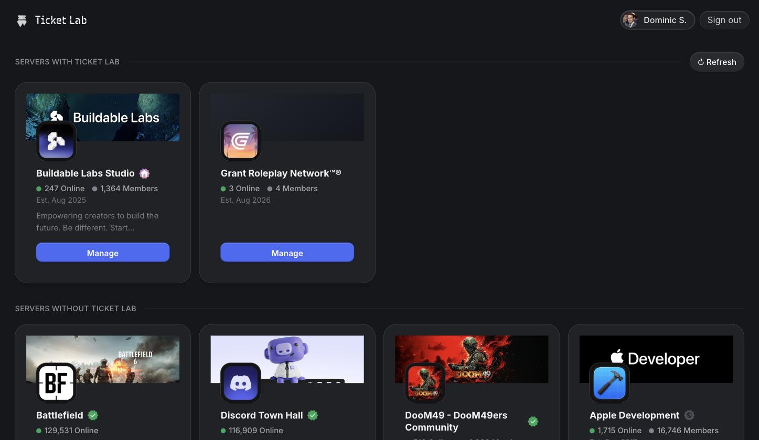Click DooM49 server icon
This screenshot has width=759, height=440.
tap(425, 383)
